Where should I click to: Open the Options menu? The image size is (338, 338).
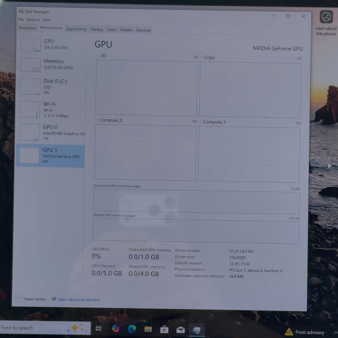(33, 20)
